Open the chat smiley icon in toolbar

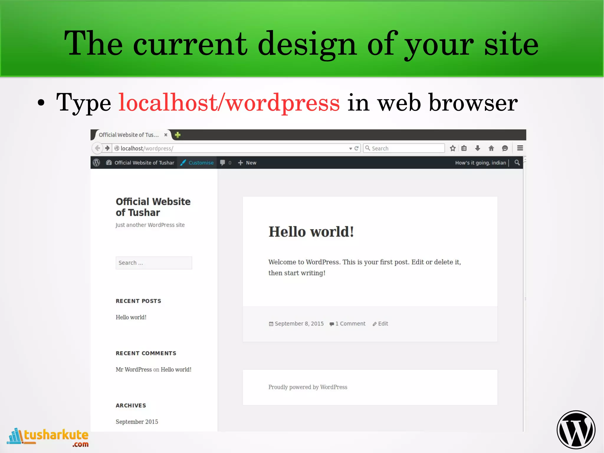click(505, 148)
